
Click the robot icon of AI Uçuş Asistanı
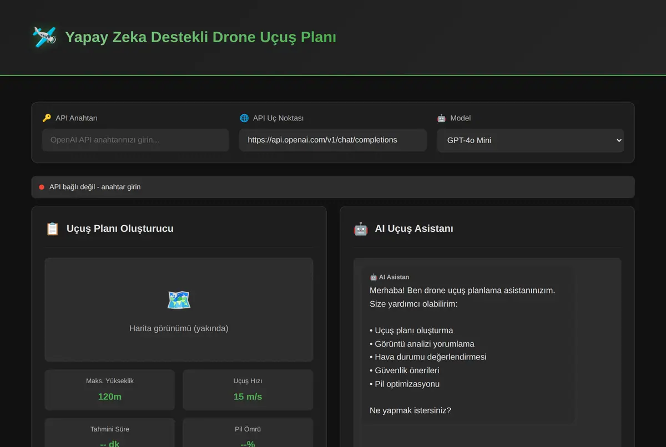(x=361, y=228)
